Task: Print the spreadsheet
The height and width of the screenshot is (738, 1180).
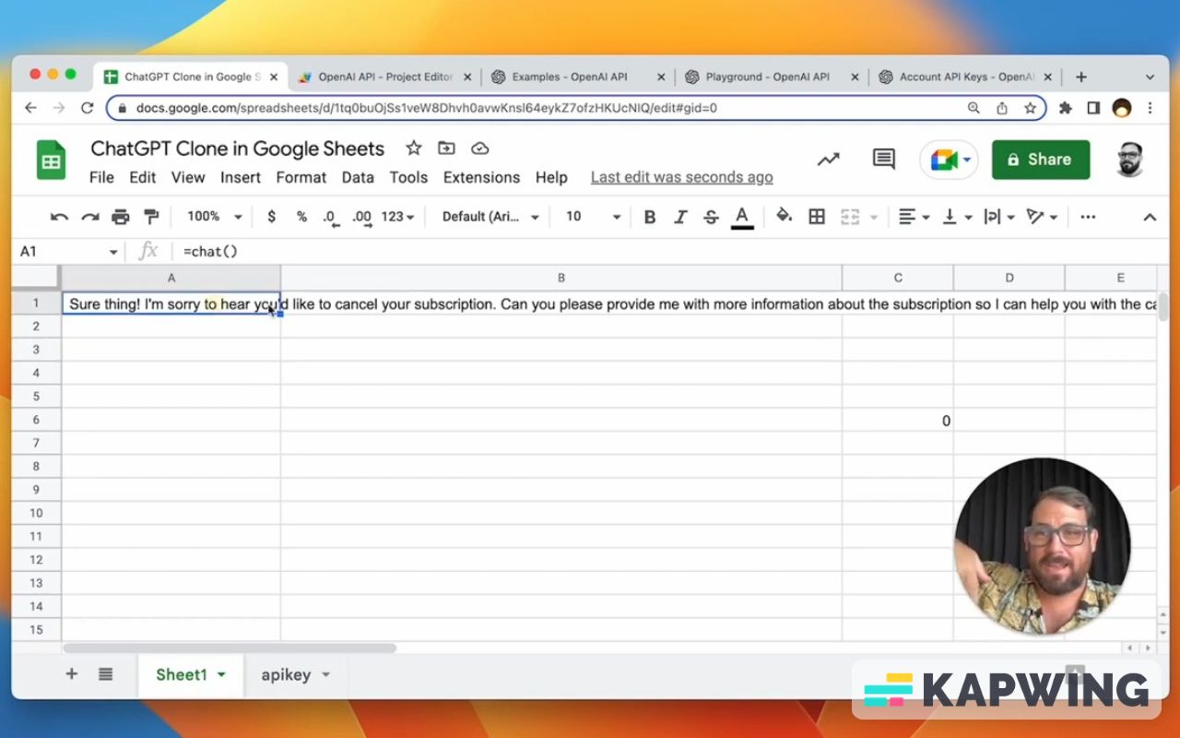Action: 121,217
